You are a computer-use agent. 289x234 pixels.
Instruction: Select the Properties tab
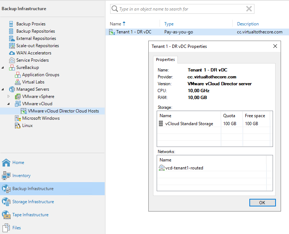click(x=165, y=59)
